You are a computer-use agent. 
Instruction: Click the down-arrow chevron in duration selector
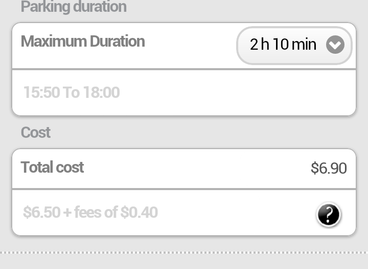pyautogui.click(x=335, y=45)
